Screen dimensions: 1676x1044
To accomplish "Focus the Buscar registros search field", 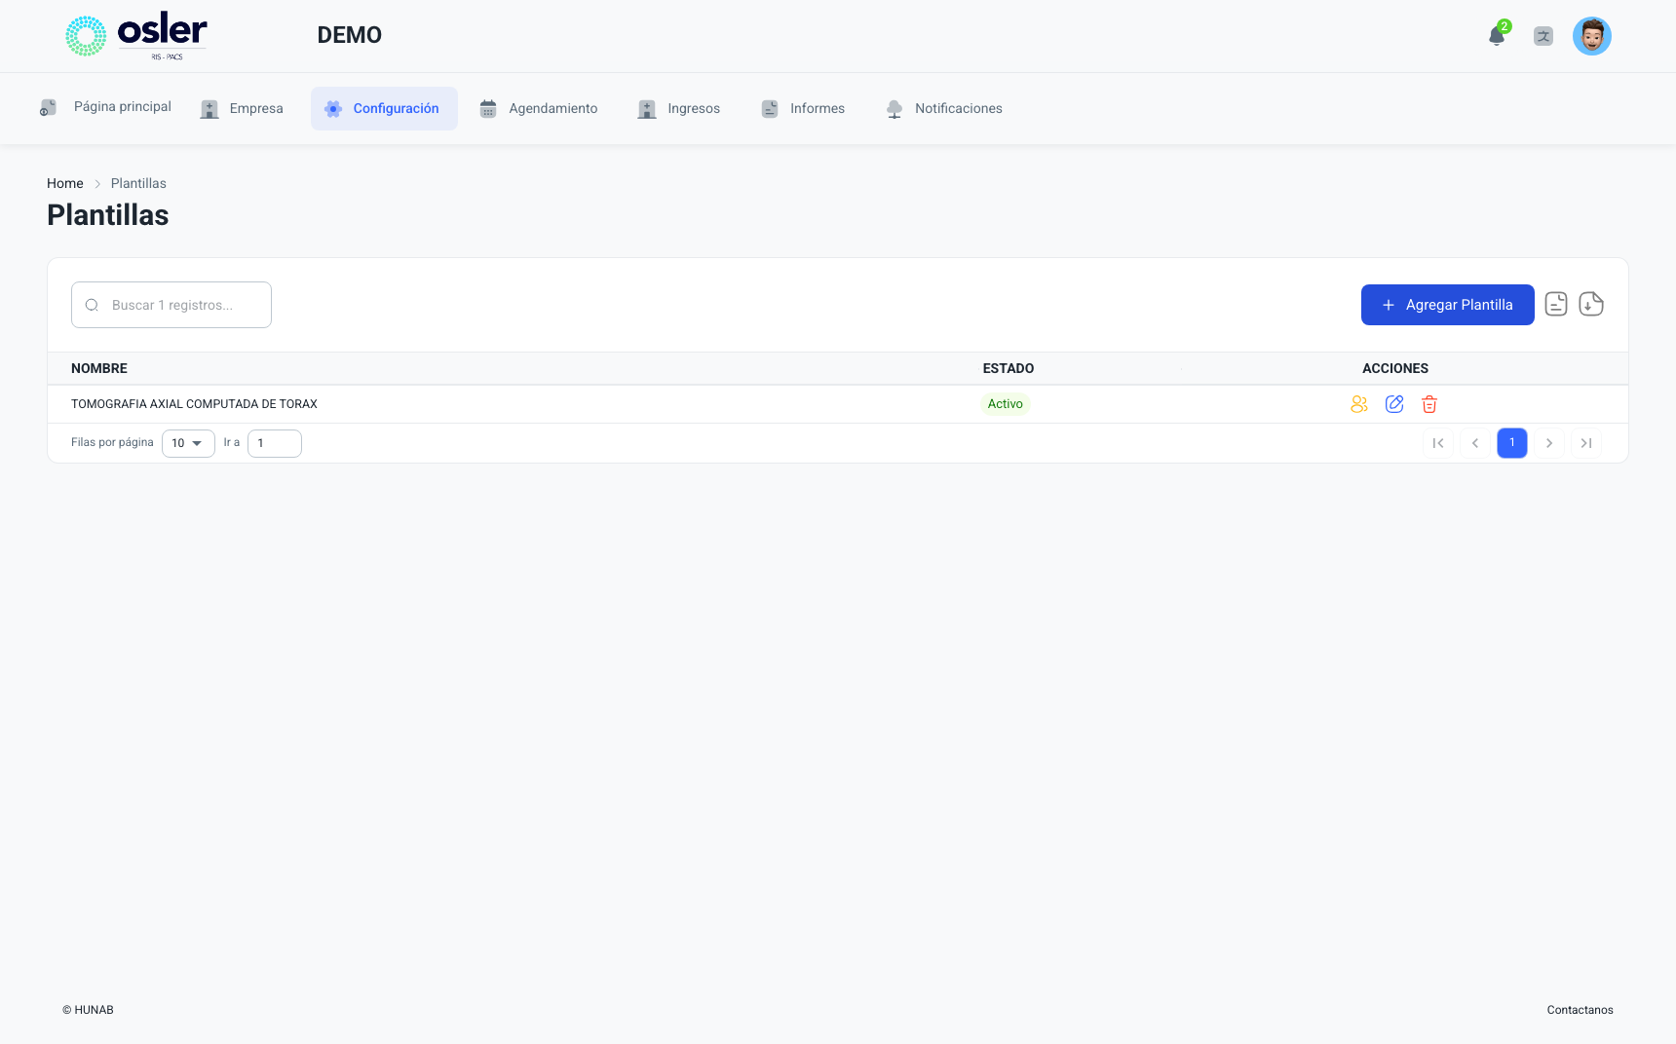I will coord(171,305).
